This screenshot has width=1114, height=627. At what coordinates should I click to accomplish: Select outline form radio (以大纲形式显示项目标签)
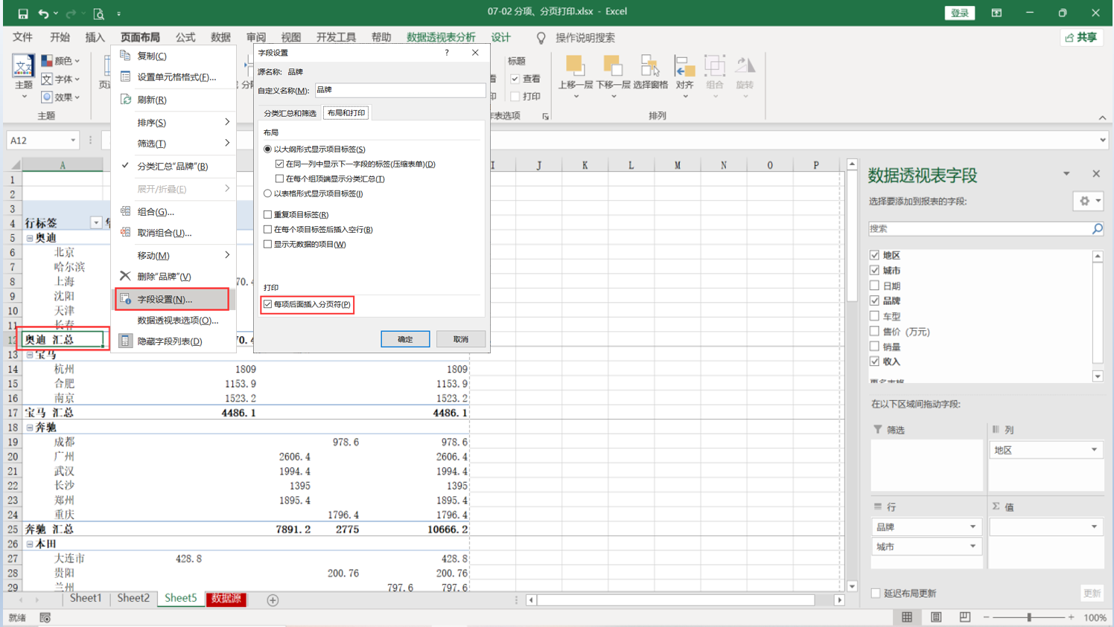268,149
